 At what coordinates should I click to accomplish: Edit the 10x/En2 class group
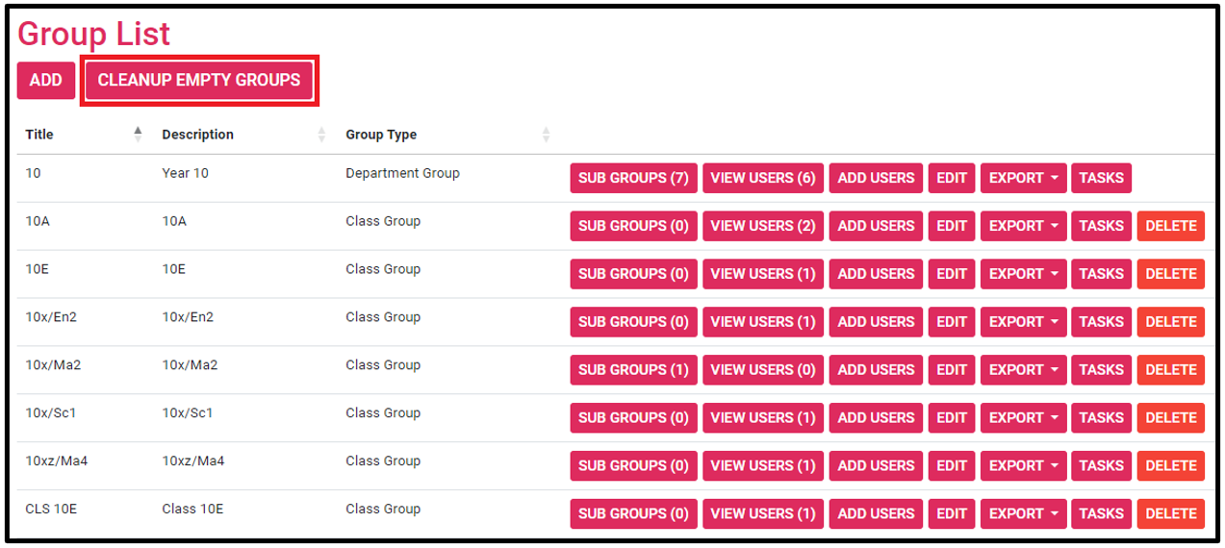point(951,322)
